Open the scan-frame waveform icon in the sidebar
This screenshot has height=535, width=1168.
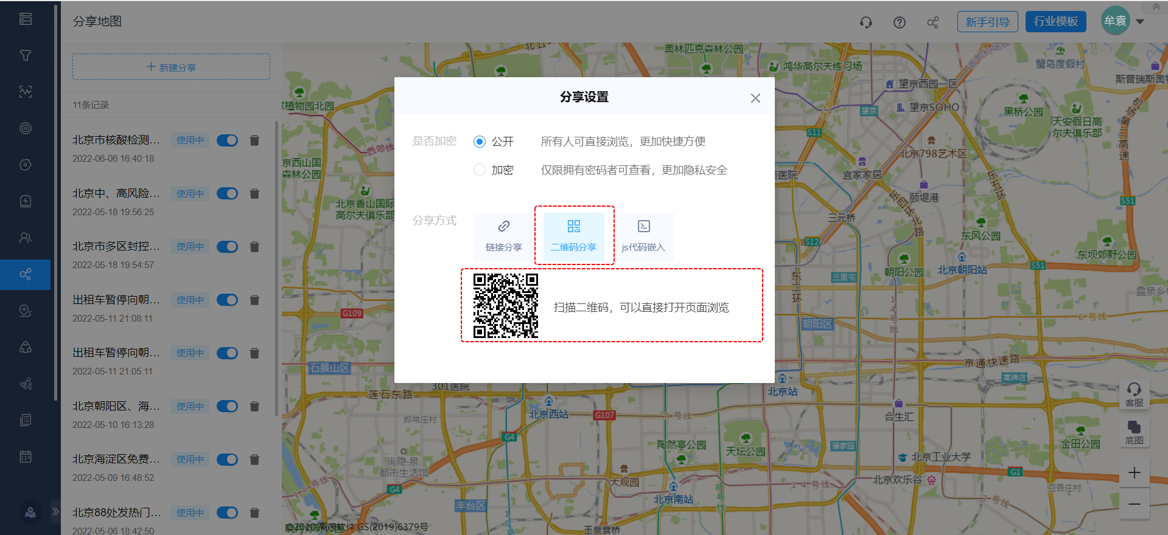[26, 92]
